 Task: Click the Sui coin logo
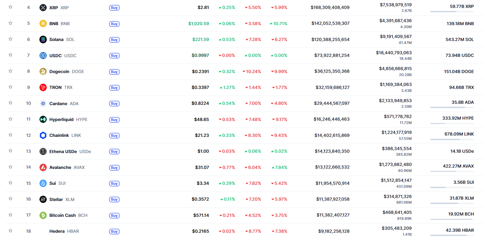[43, 183]
